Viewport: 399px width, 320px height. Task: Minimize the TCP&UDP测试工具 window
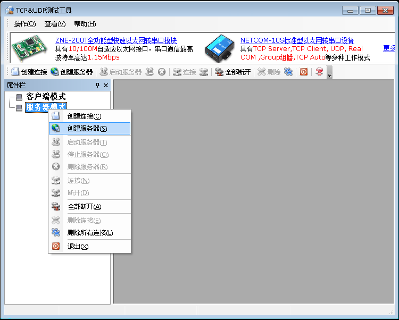351,11
